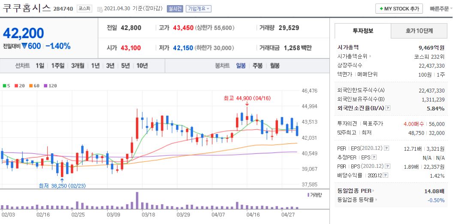
Task: Click the 시가 value 43,100
Action: click(131, 48)
